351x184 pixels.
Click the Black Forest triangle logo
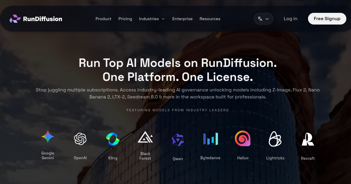click(145, 137)
